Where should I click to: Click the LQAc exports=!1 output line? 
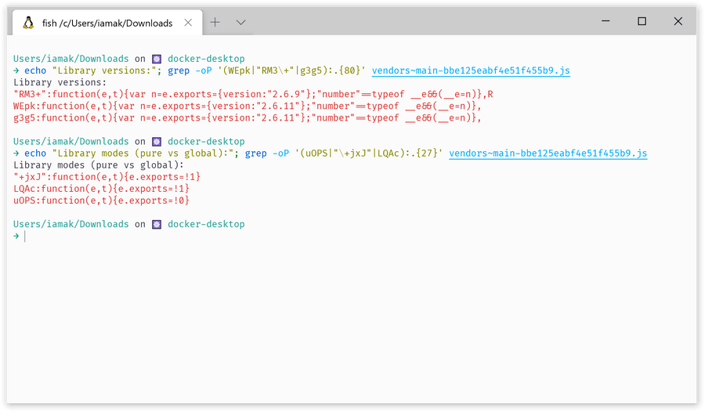pyautogui.click(x=101, y=189)
